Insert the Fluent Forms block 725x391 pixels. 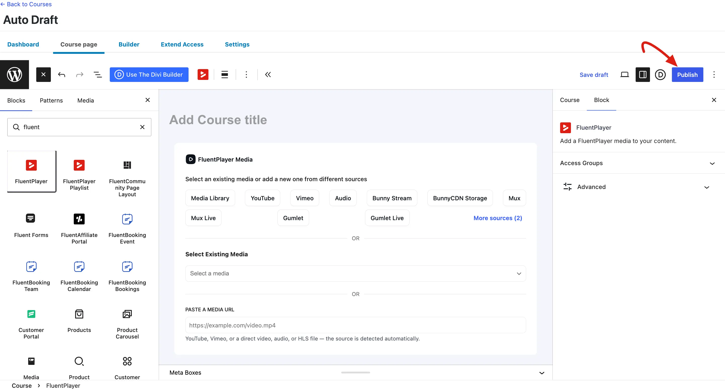[31, 225]
